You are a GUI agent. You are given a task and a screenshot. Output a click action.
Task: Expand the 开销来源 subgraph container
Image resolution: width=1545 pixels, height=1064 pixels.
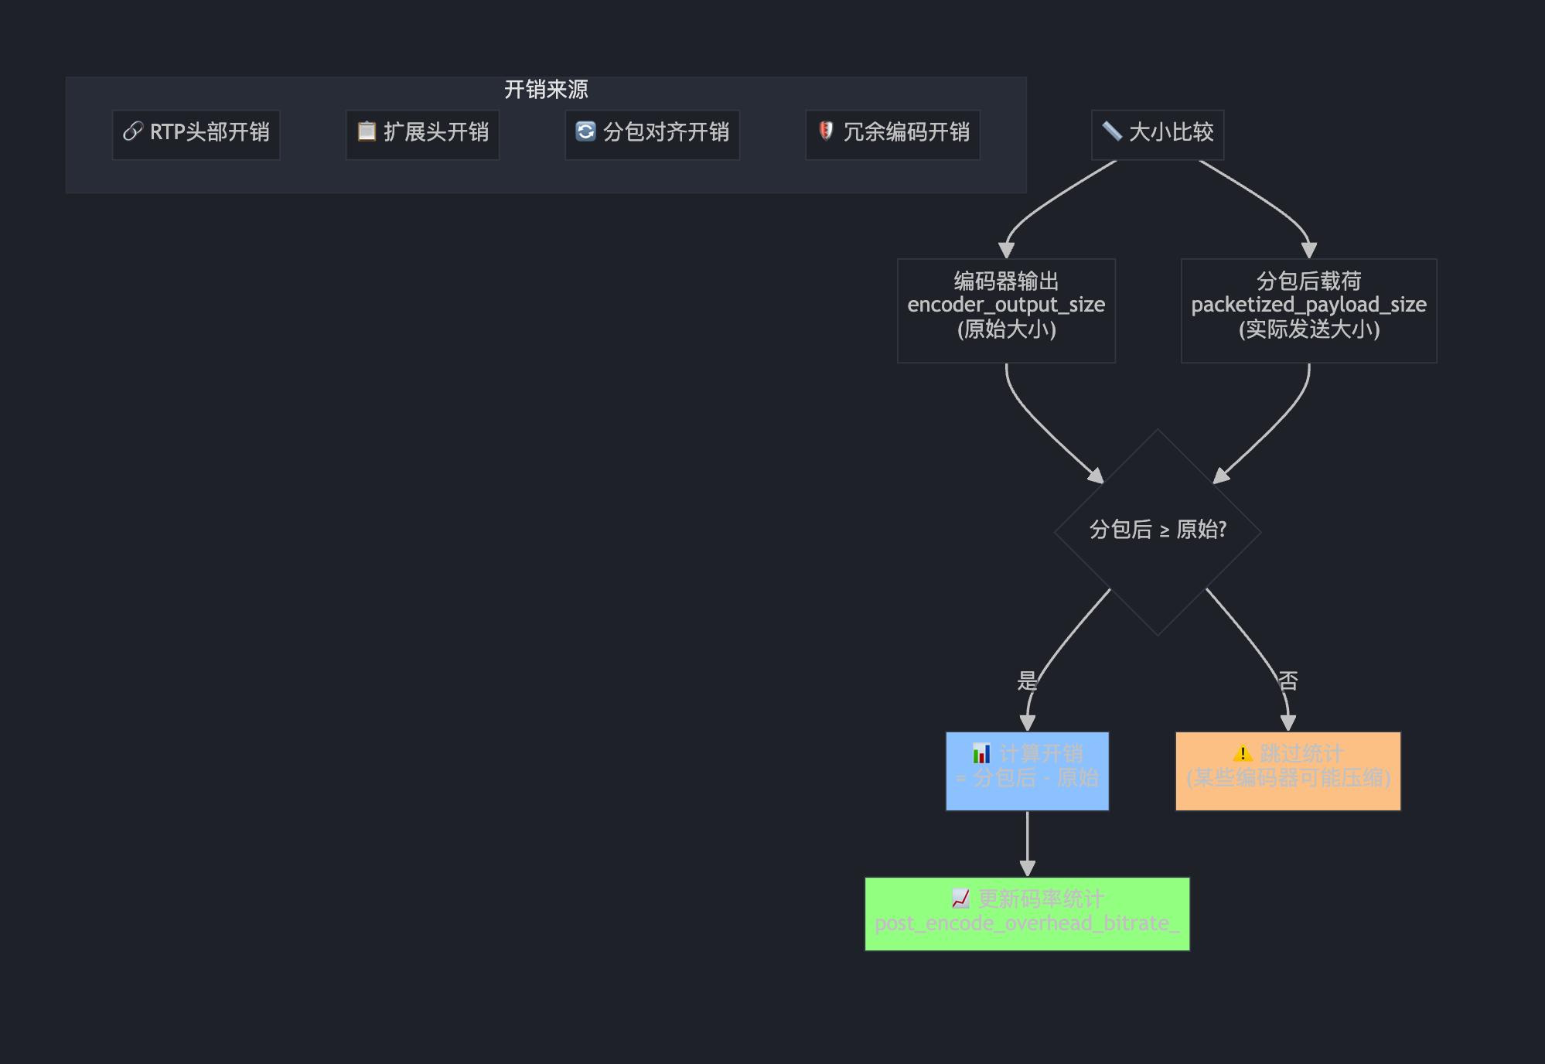(x=547, y=134)
